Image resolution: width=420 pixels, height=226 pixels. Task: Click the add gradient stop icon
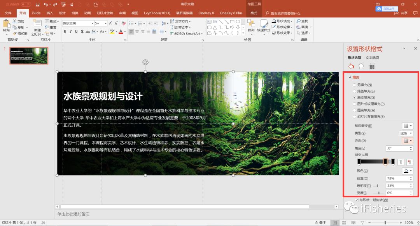point(401,162)
